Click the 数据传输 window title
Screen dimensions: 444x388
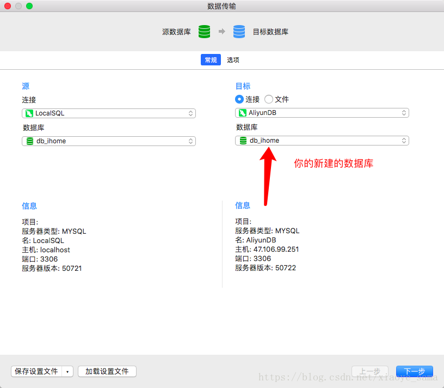coord(221,6)
